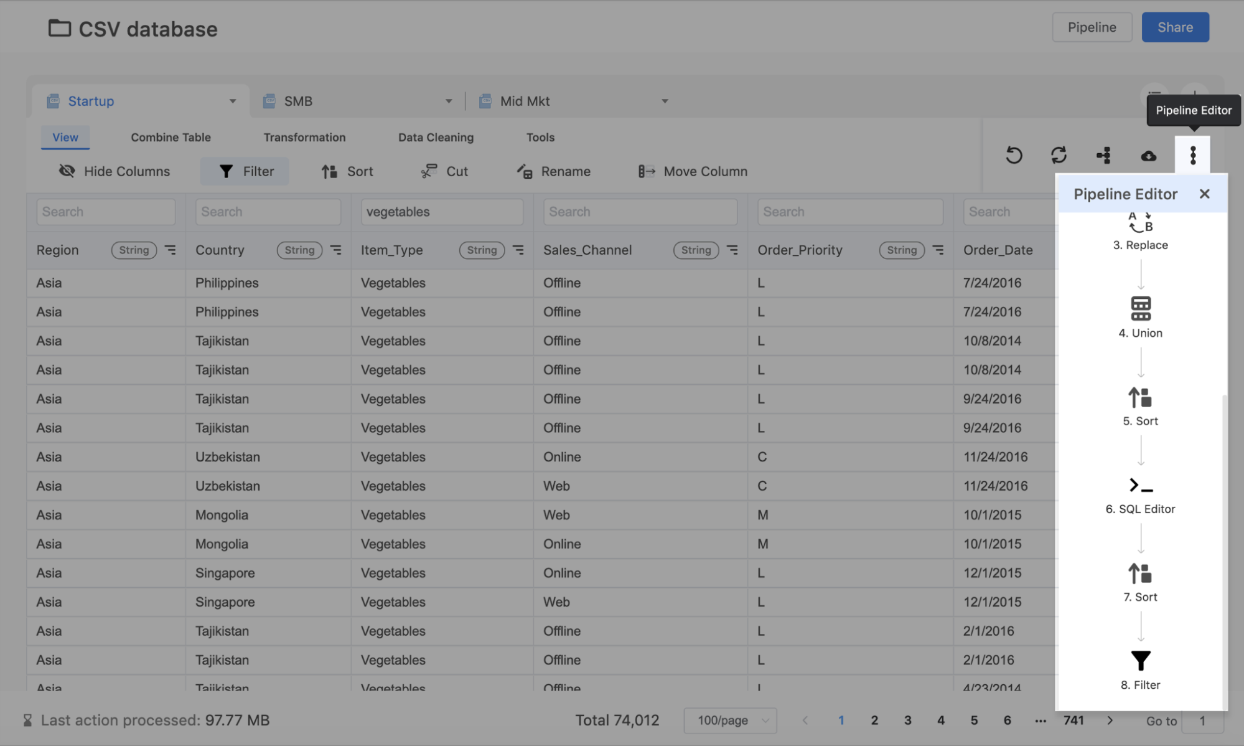The image size is (1244, 746).
Task: Click the Order_Priority search field
Action: [850, 212]
